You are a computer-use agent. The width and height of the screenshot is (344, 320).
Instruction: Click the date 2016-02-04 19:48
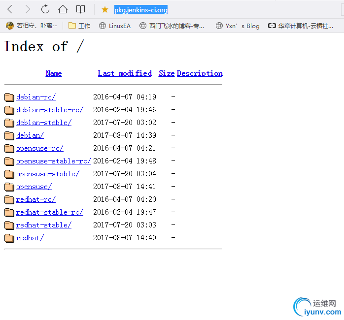click(x=125, y=161)
